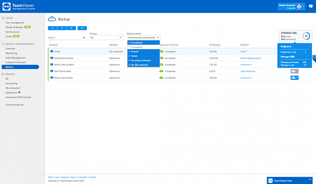Click the Groups section icon
This screenshot has width=316, height=184.
point(3,74)
